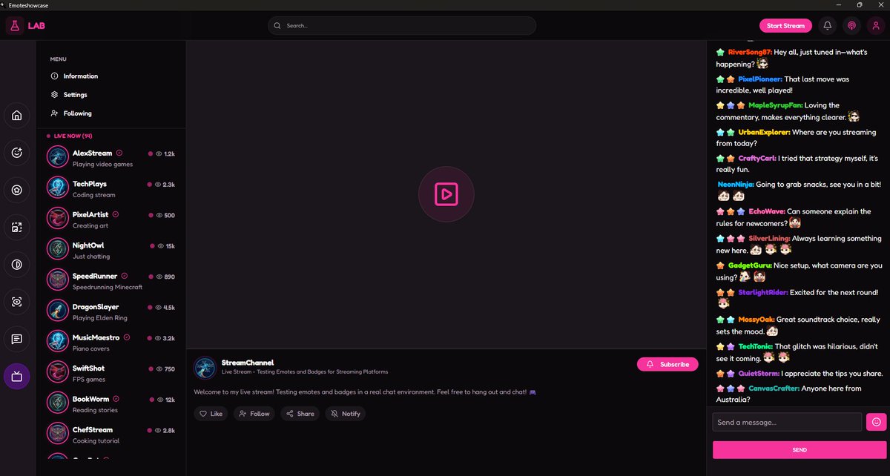
Task: Click the LIVE NOW (14) header
Action: [73, 136]
